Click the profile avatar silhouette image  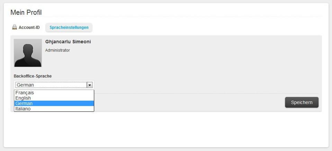point(28,53)
